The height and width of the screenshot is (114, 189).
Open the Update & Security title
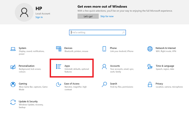click(28, 102)
